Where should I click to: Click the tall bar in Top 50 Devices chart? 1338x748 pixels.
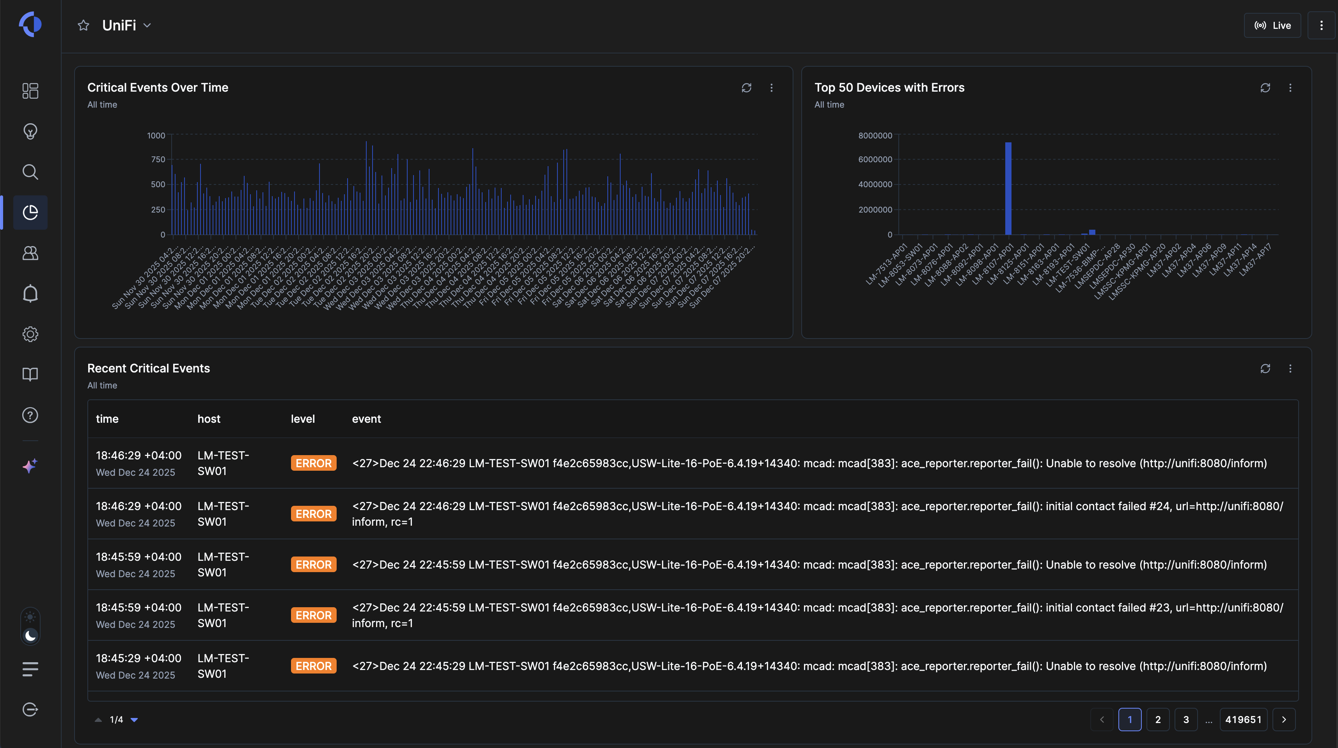[1008, 188]
